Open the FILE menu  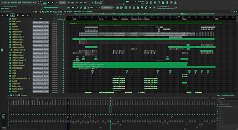2,2
